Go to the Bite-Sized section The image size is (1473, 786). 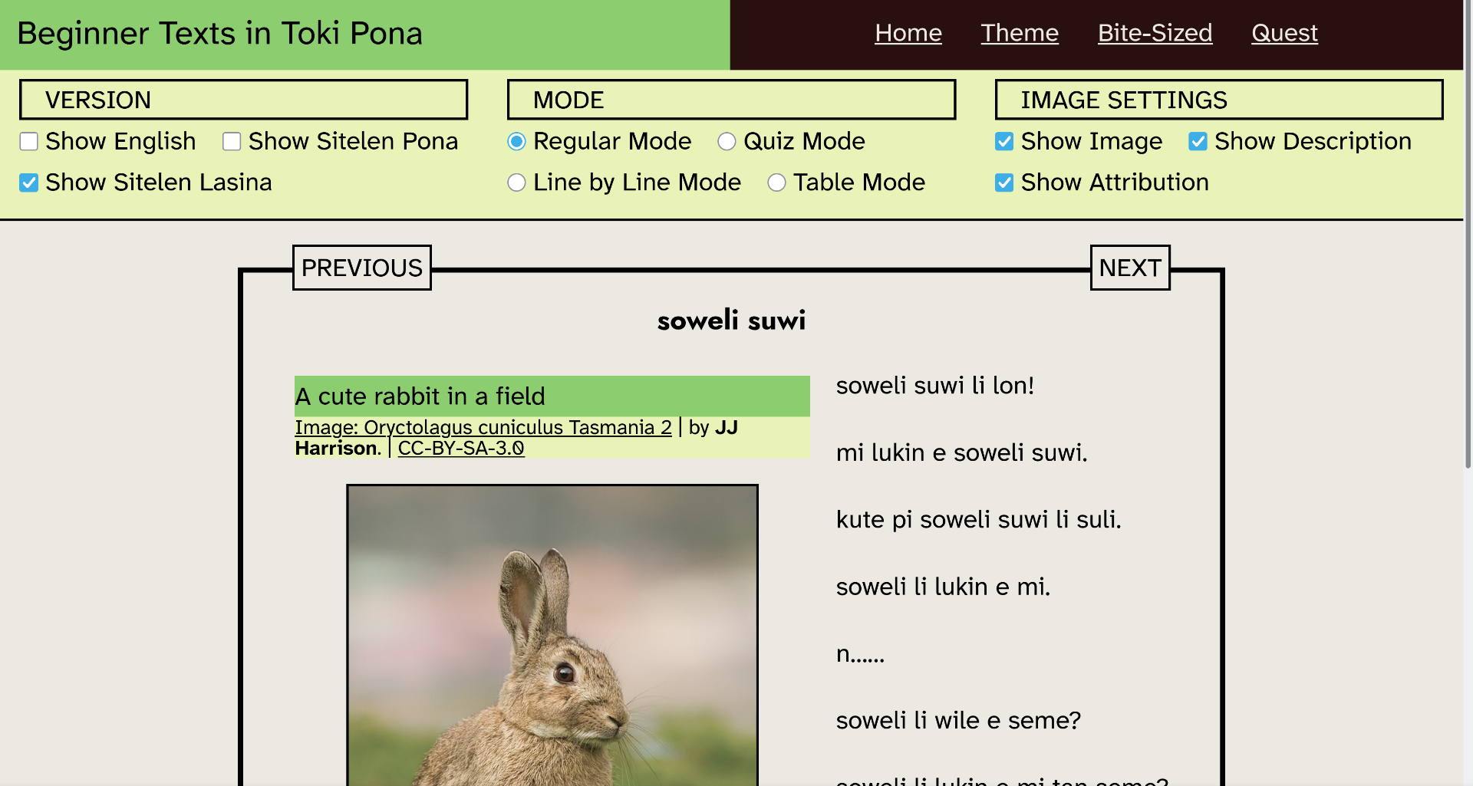point(1155,33)
